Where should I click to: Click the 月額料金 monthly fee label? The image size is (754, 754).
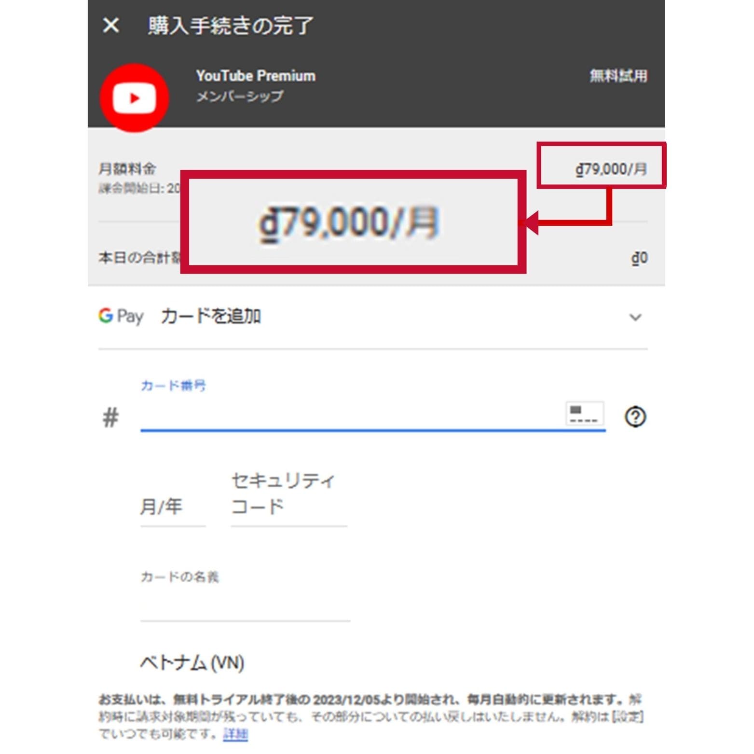pyautogui.click(x=127, y=169)
